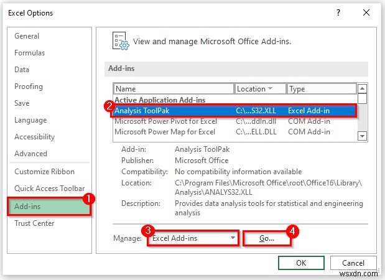Select Microsoft Power Map for Excel row
The width and height of the screenshot is (385, 280).
[234, 132]
